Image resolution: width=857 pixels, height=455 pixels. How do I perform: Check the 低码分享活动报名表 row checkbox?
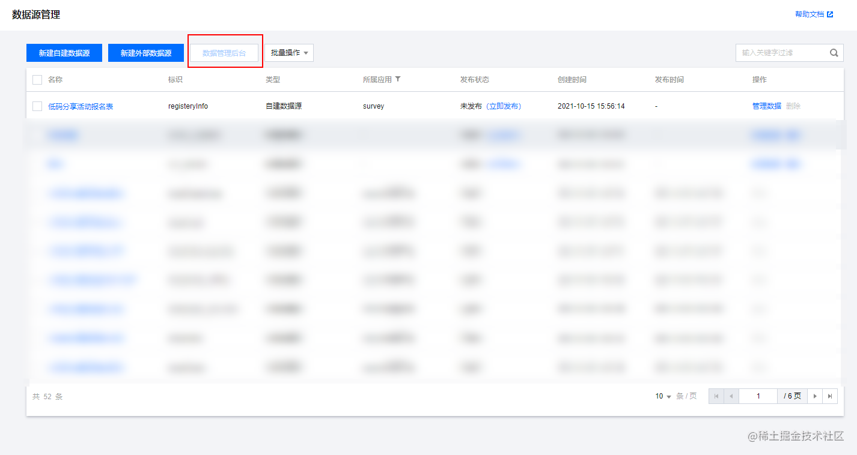(x=37, y=106)
